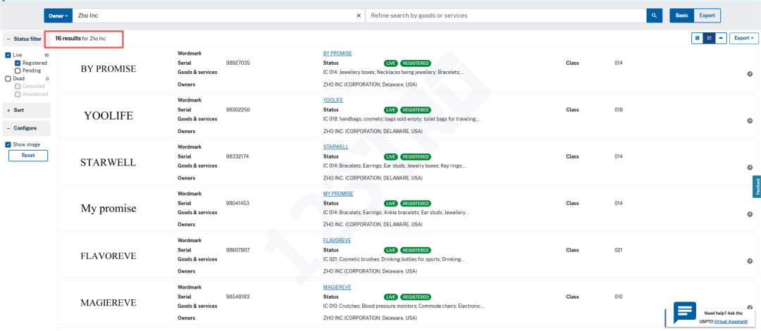The image size is (761, 331).
Task: Switch to grid view layout
Action: tap(697, 38)
